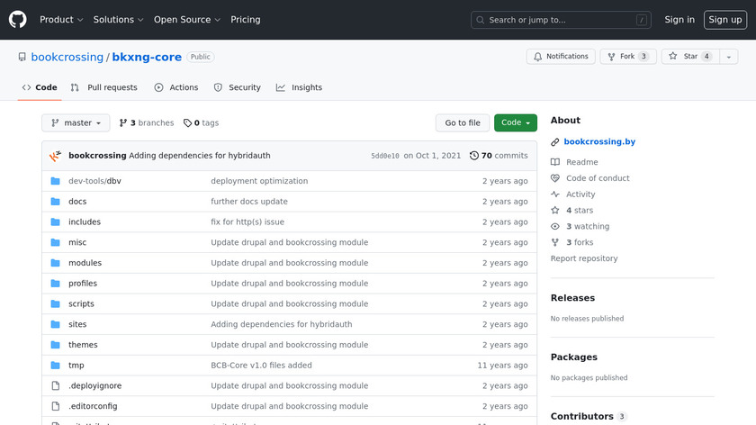Click the bookcrossing avatar in commit row
This screenshot has width=756, height=425.
tap(55, 156)
